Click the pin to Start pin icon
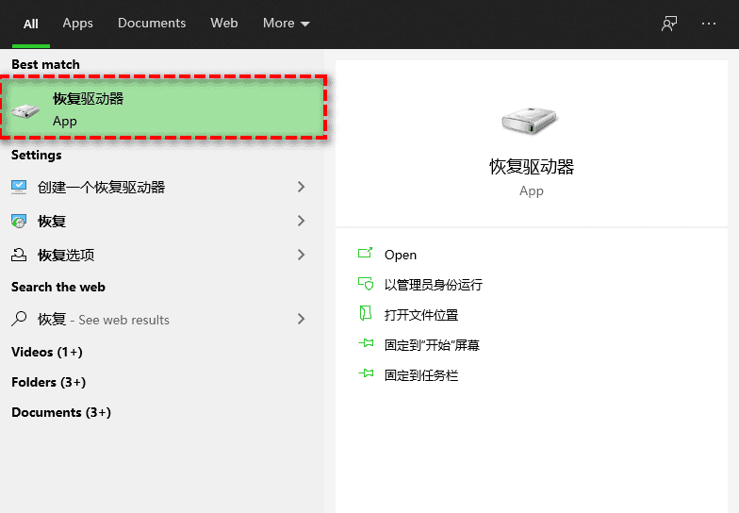Viewport: 739px width, 513px height. click(366, 343)
